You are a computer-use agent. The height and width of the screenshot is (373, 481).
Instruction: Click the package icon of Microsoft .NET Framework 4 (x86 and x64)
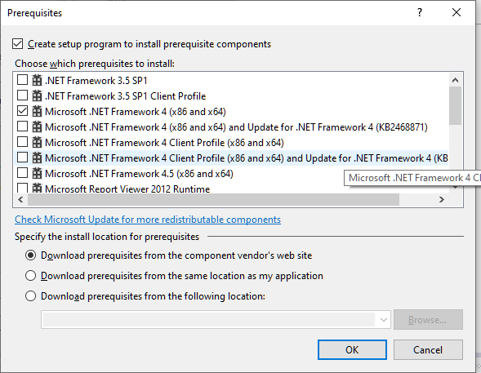[x=37, y=111]
